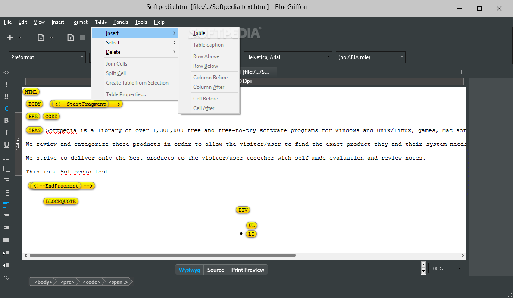Align text right using sidebar icon
The width and height of the screenshot is (513, 298).
pos(6,229)
